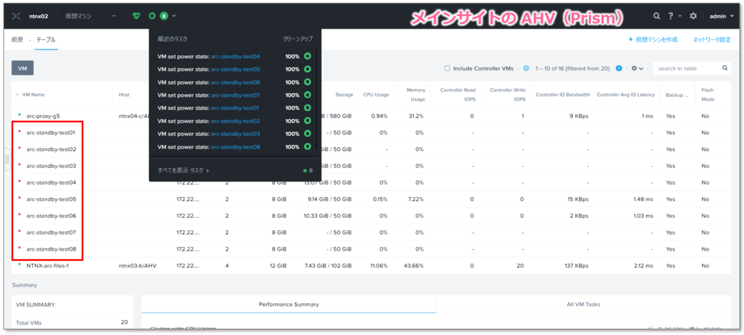
Task: Open task link arc-standby-test07
Action: [235, 95]
